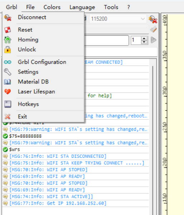This screenshot has height=215, width=184.
Task: Click green check icon beside $75=88888888
Action: click(5, 136)
